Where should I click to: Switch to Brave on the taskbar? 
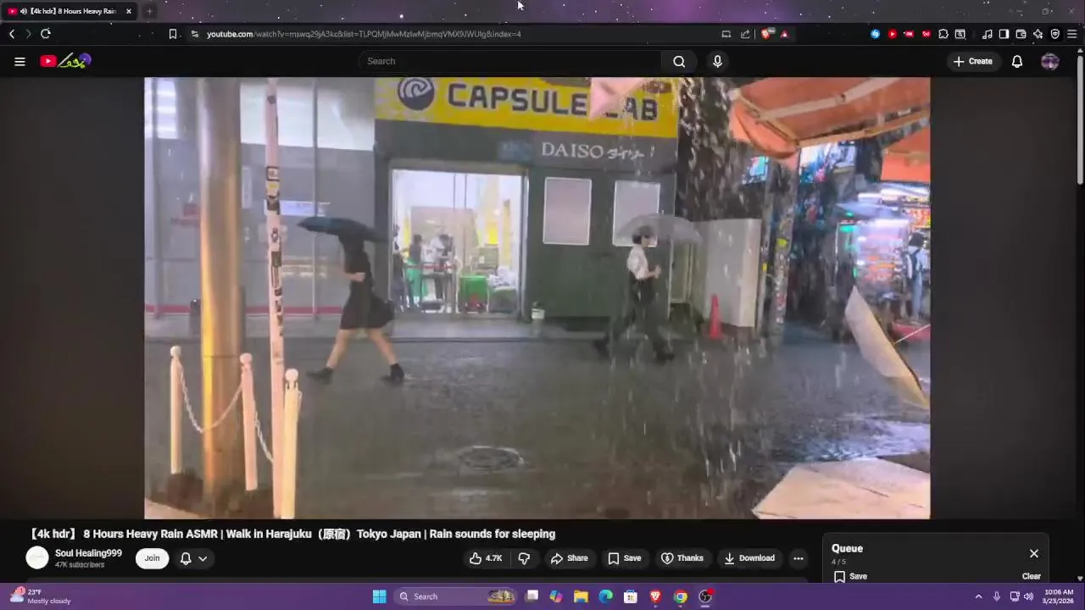pos(655,596)
